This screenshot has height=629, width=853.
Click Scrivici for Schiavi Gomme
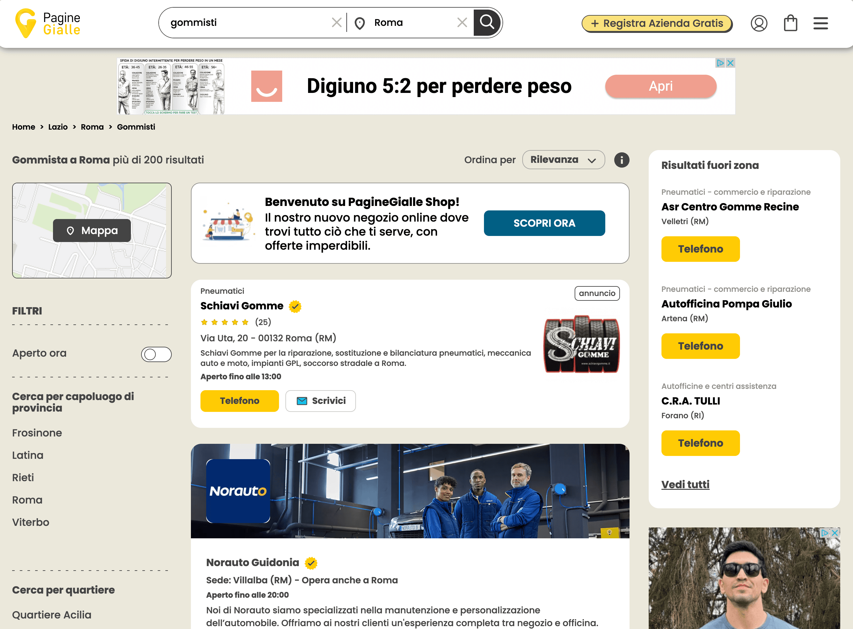click(321, 401)
